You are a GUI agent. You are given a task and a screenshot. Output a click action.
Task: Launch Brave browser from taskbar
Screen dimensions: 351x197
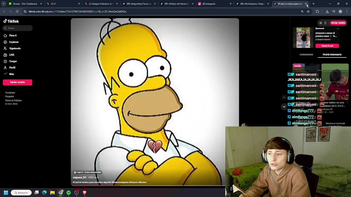click(x=84, y=193)
